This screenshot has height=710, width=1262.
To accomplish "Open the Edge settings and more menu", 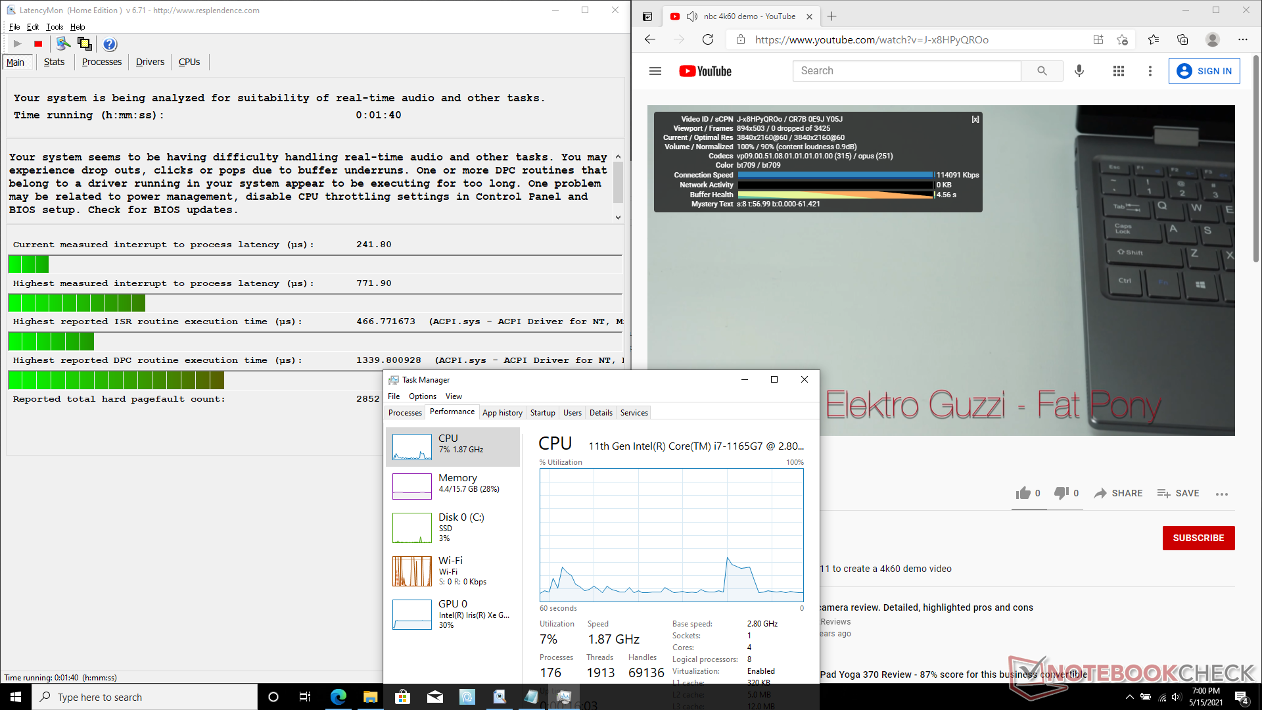I will 1242,39.
